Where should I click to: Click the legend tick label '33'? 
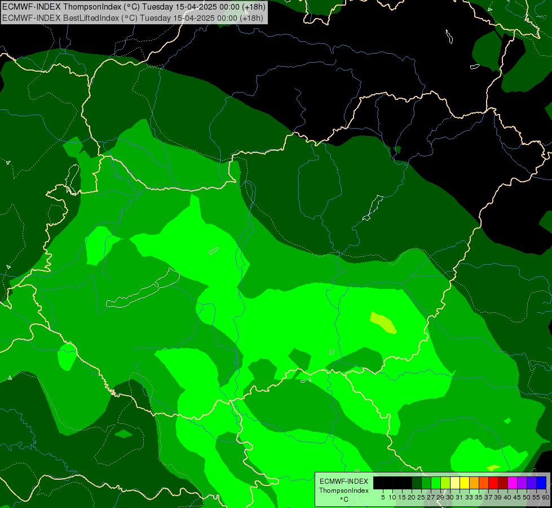coord(469,497)
